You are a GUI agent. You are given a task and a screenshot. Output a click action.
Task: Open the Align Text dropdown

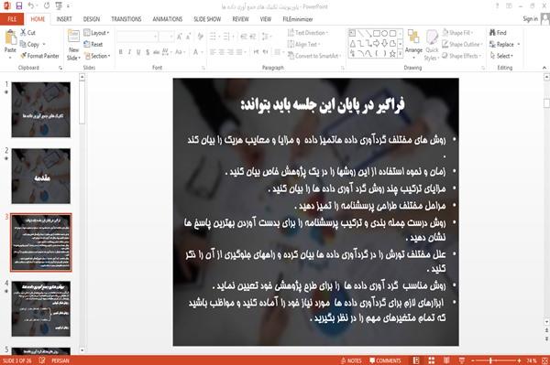(x=303, y=44)
